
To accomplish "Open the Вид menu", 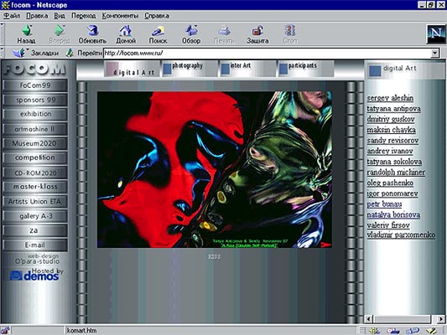I will pos(60,16).
